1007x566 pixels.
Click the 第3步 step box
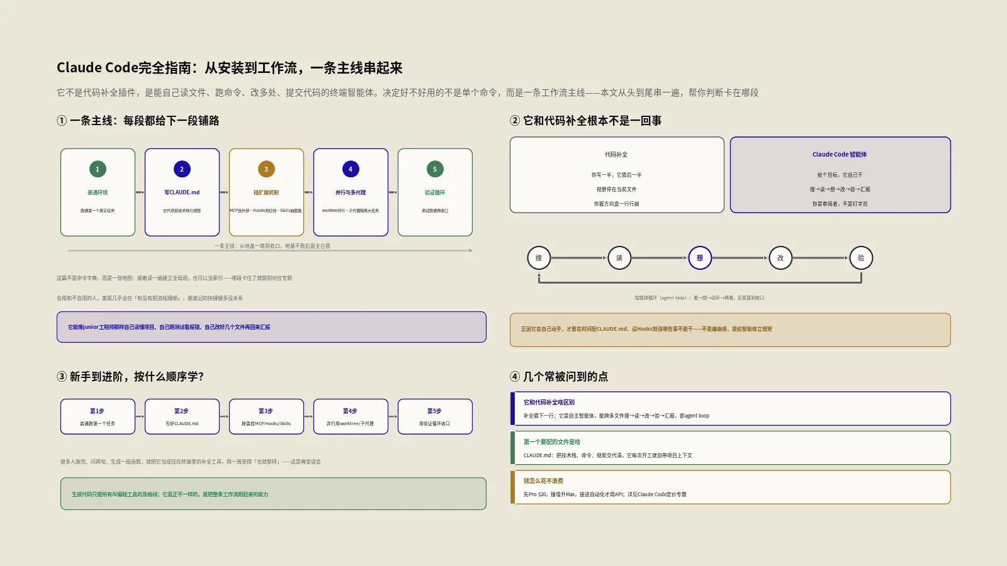[266, 416]
